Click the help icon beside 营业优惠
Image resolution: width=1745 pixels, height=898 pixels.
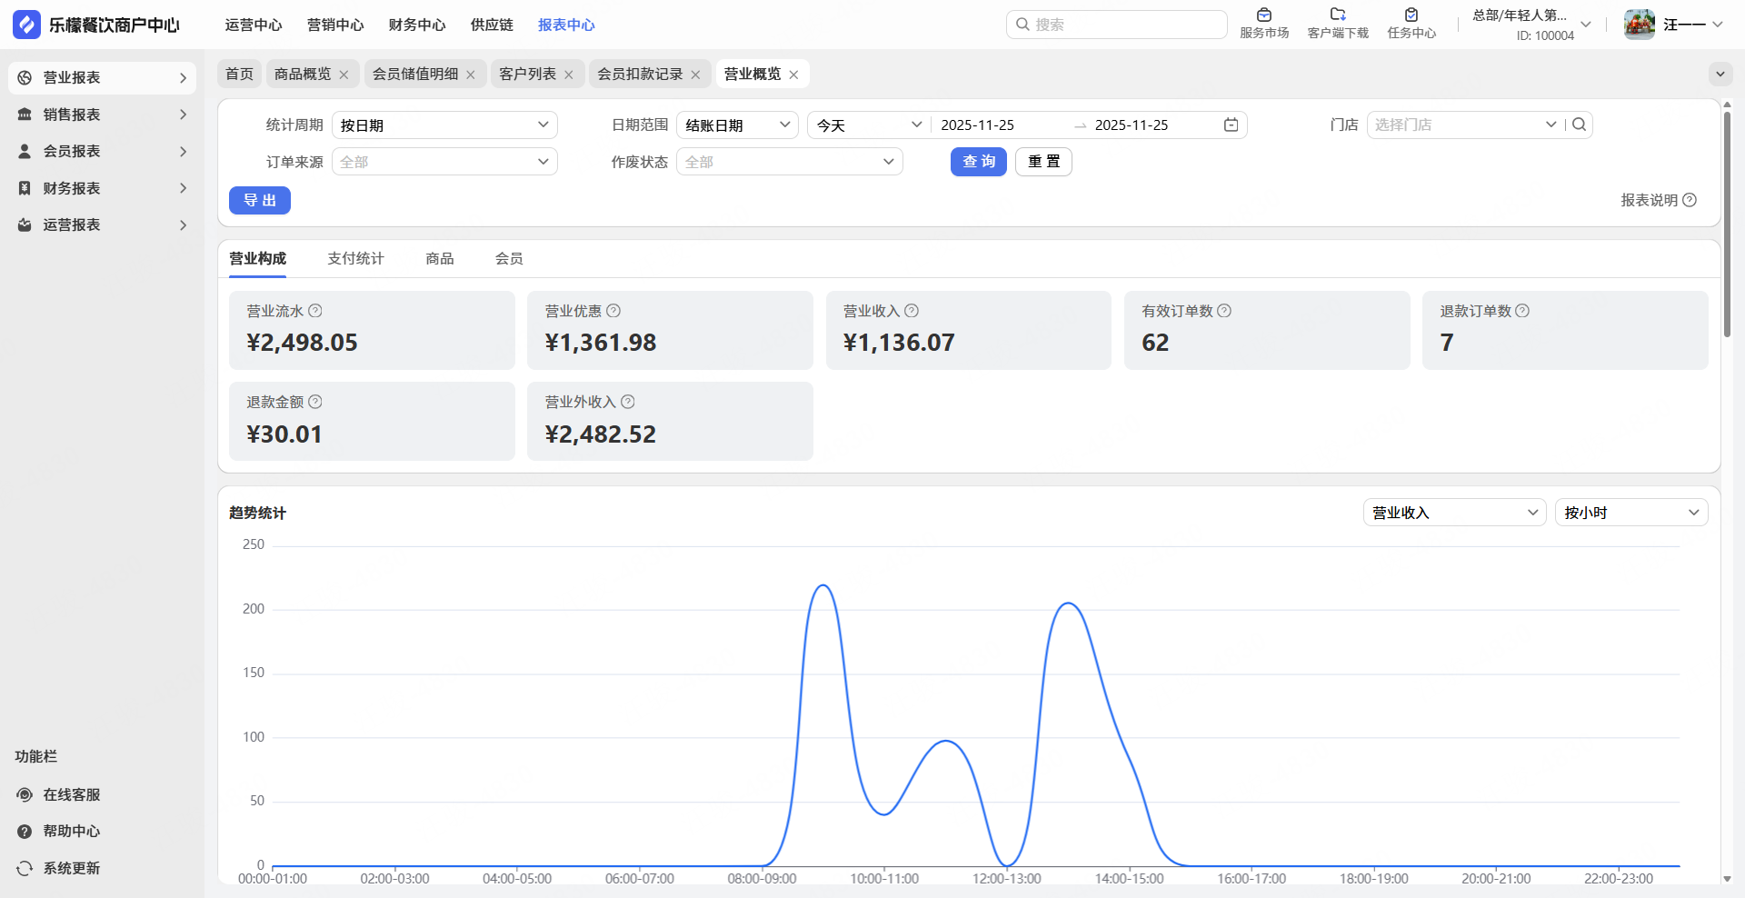(613, 311)
